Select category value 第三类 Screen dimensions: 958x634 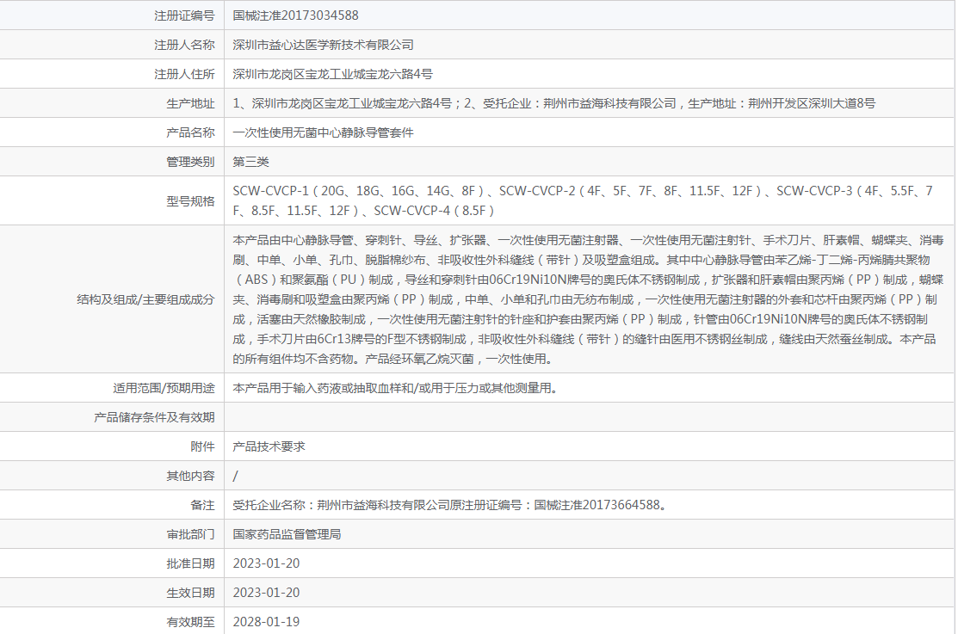[x=251, y=162]
